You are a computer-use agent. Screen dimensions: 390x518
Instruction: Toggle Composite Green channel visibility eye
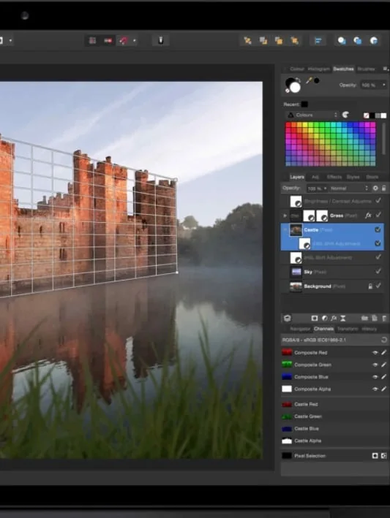point(375,365)
